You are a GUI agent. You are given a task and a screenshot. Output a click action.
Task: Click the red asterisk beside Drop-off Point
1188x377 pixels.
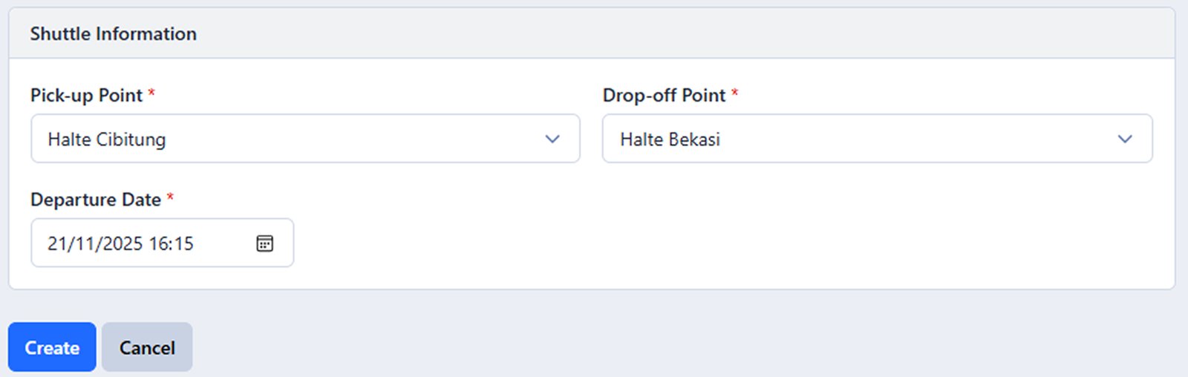(735, 94)
